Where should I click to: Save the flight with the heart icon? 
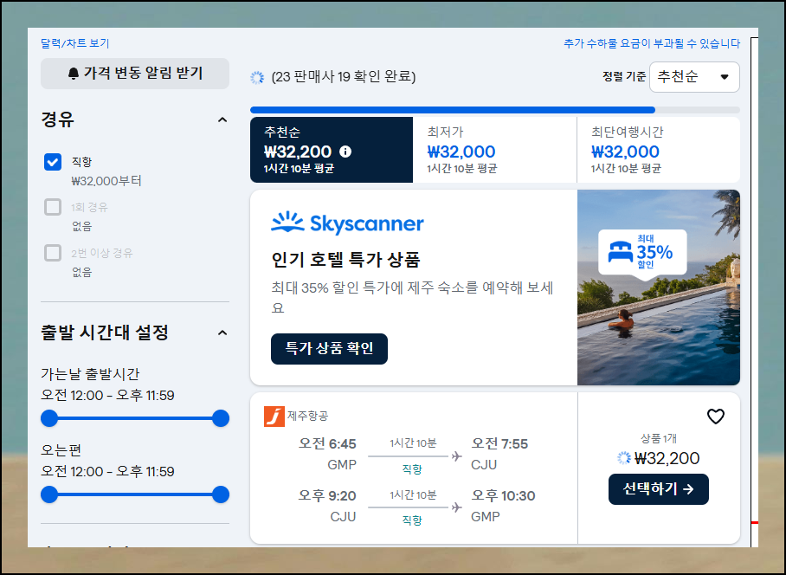(x=715, y=416)
